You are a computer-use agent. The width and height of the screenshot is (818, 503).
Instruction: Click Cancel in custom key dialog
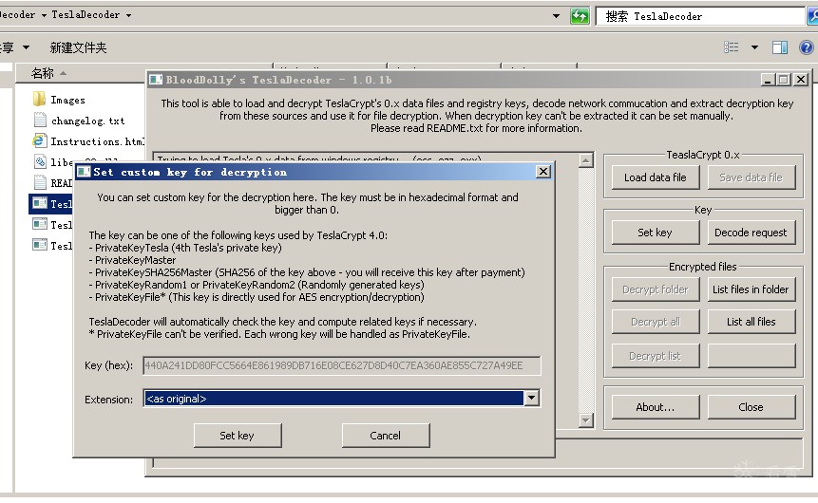386,436
